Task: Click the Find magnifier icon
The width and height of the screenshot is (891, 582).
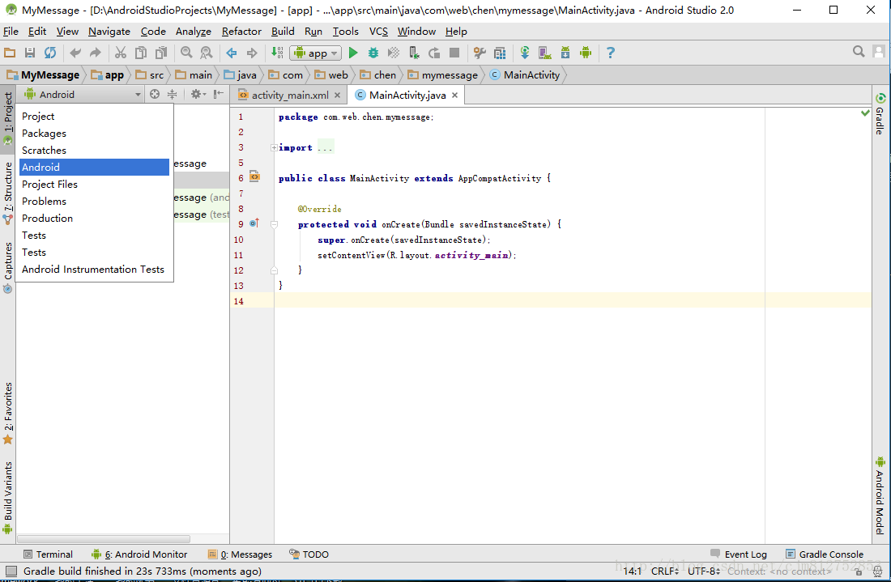Action: [185, 53]
